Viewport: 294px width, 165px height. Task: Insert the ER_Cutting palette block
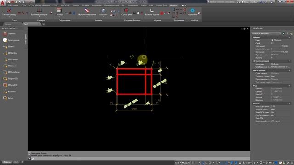(x=10, y=53)
